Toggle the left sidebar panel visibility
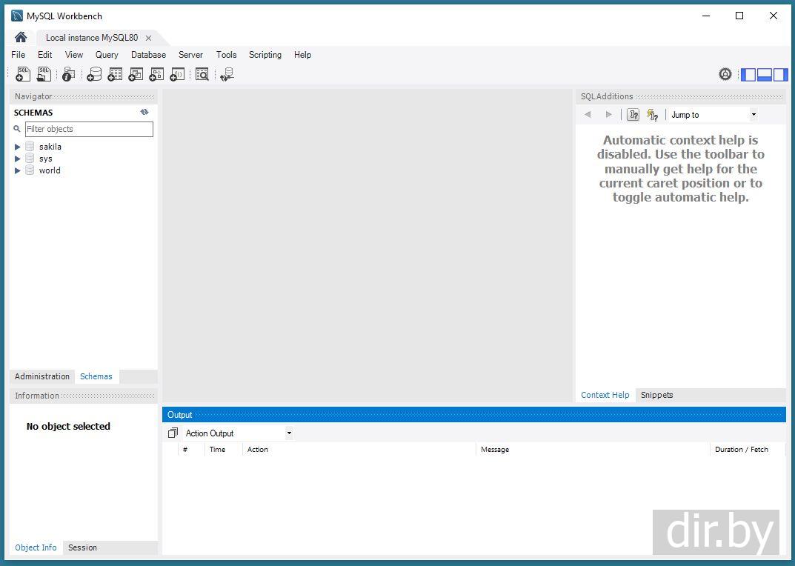This screenshot has height=566, width=795. coord(748,74)
